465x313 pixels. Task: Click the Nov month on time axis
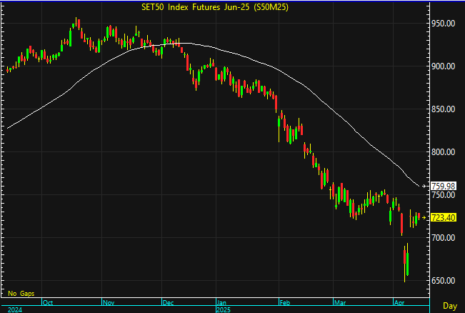point(109,302)
